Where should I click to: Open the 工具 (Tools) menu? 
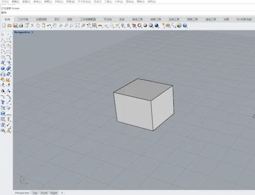(108, 2)
